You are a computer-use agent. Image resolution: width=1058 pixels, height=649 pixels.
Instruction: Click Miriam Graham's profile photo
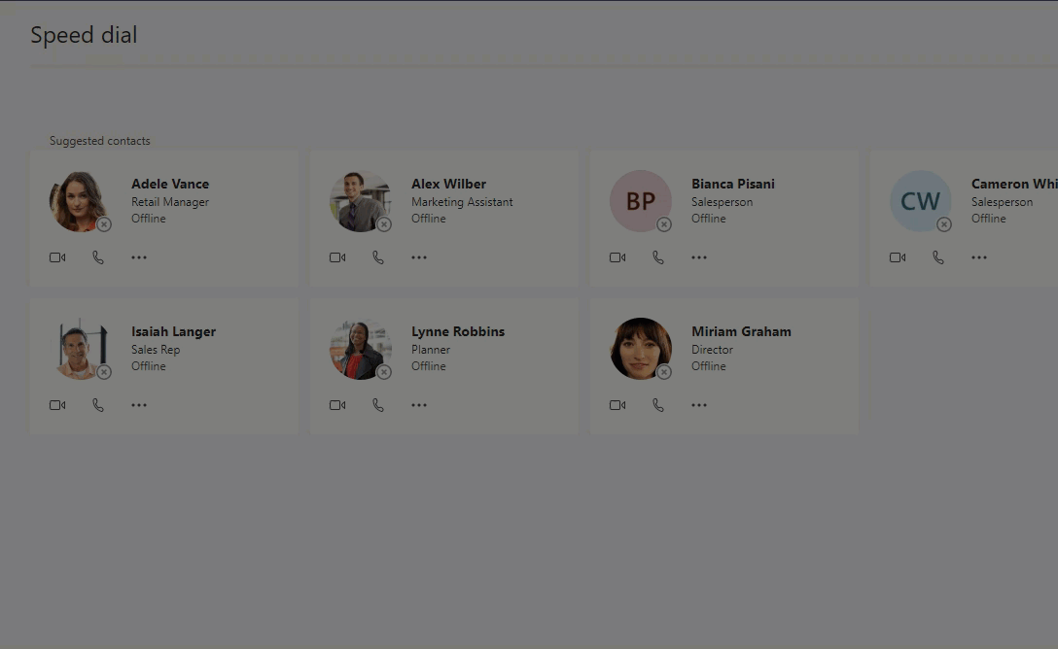pyautogui.click(x=640, y=349)
